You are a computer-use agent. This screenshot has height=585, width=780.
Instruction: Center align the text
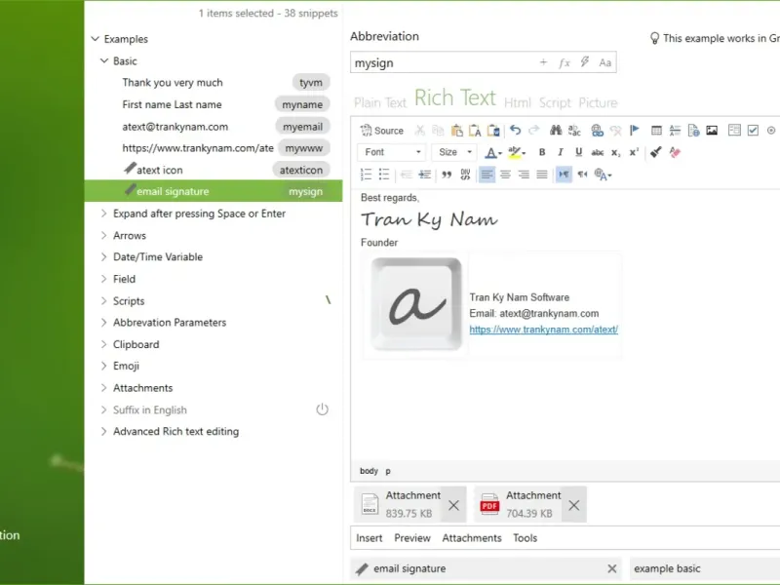(505, 175)
